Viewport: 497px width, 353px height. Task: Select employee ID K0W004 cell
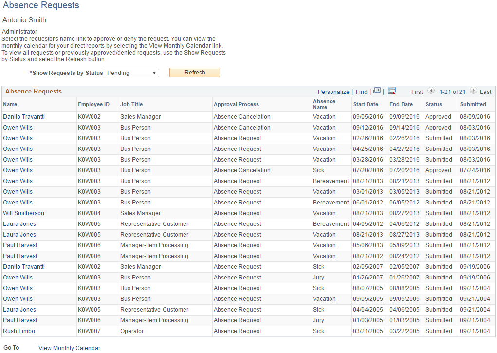[x=89, y=213]
